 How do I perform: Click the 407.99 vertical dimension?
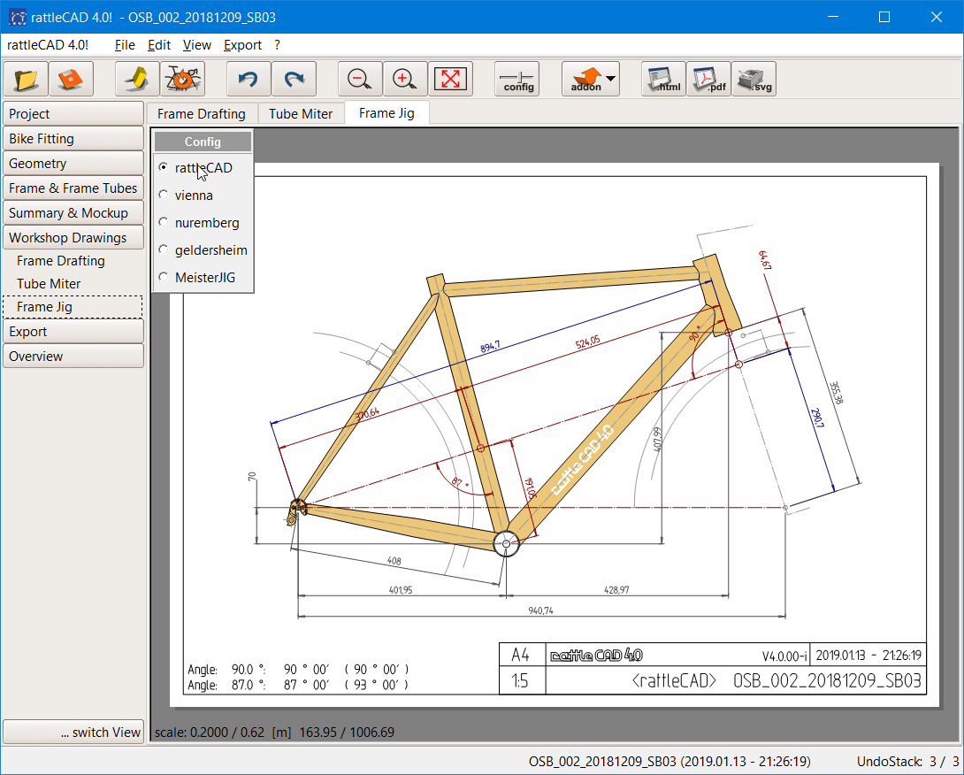click(657, 440)
